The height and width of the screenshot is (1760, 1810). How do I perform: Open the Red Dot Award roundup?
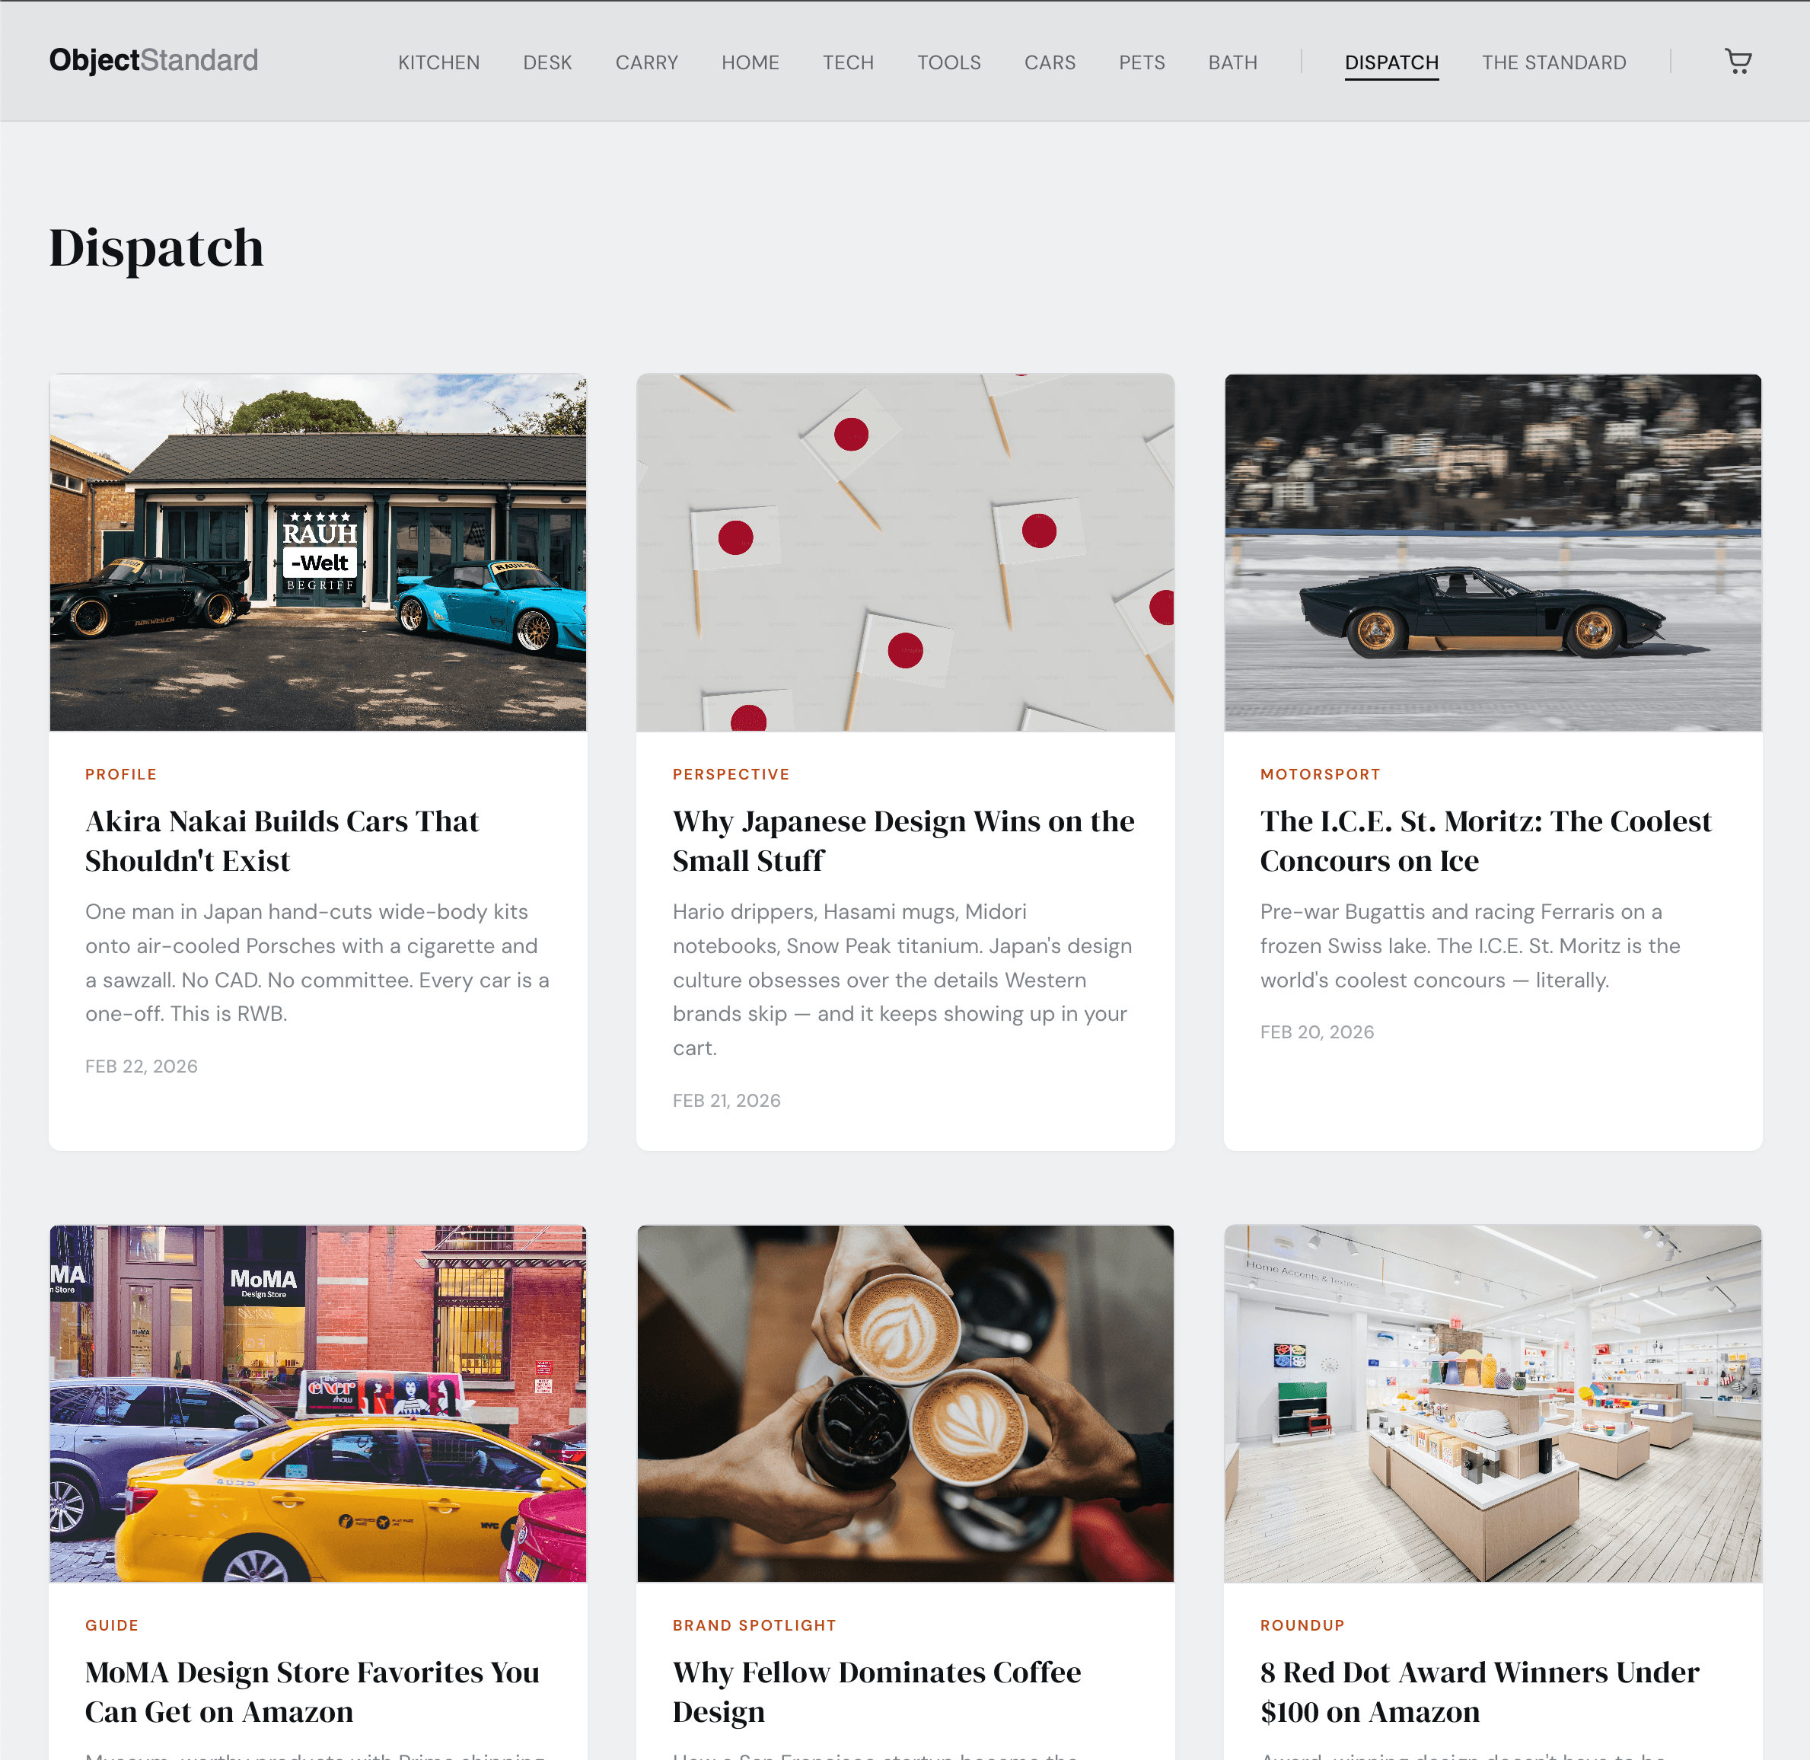coord(1480,1691)
